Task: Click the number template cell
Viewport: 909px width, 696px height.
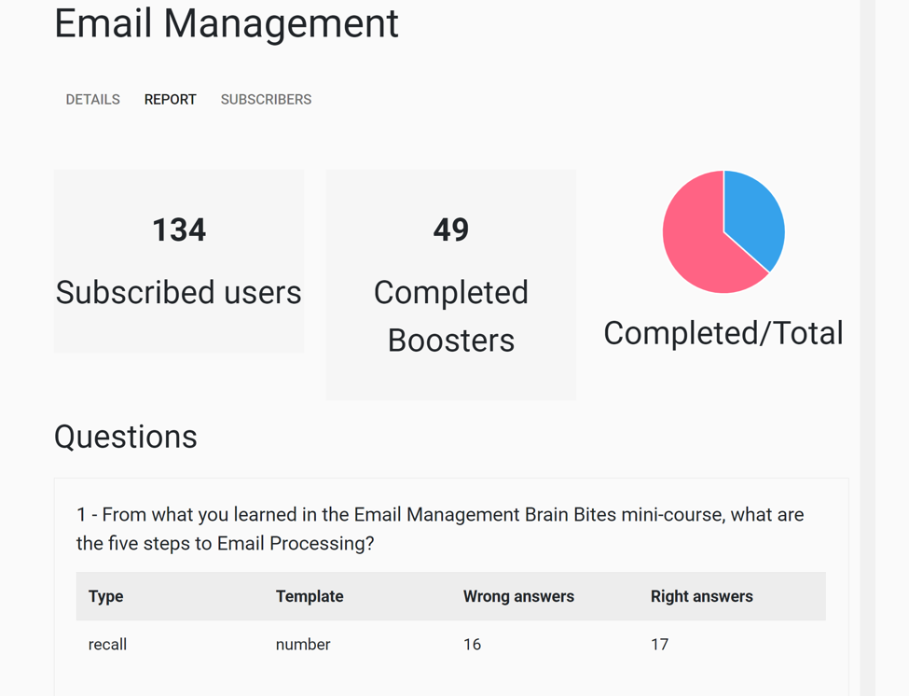Action: tap(303, 645)
